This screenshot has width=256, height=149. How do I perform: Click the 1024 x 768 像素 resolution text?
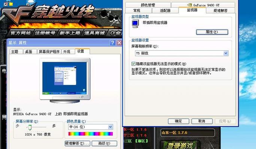click(x=38, y=134)
